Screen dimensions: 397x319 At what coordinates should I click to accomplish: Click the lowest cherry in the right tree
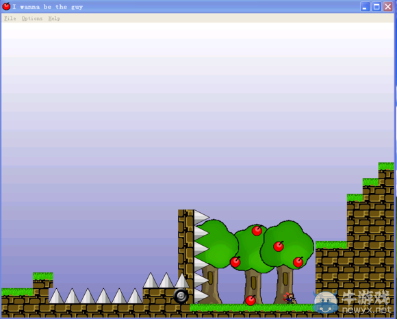298,262
